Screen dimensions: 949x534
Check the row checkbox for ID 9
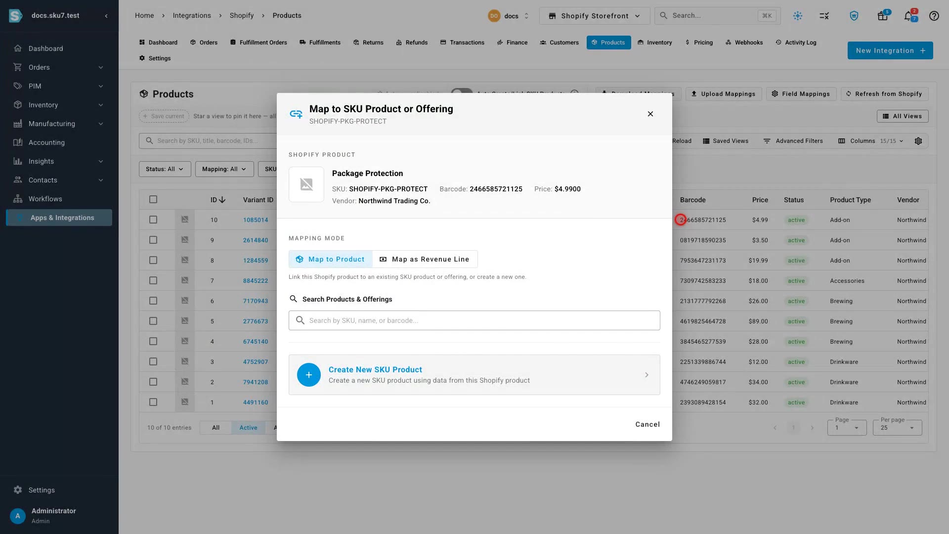tap(153, 240)
